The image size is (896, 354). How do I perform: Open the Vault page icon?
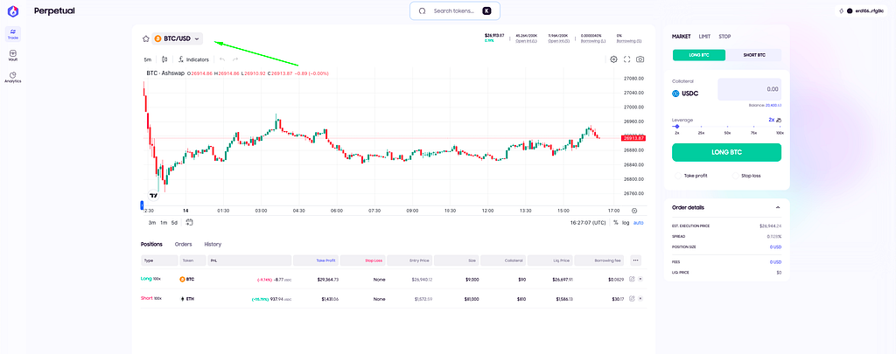tap(12, 55)
